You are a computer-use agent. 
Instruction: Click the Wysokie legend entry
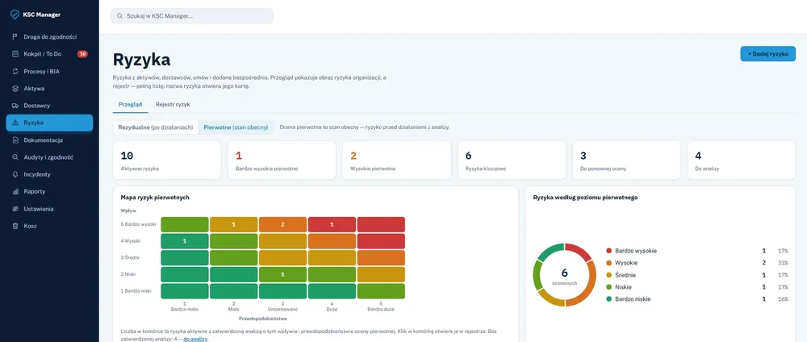click(x=697, y=263)
